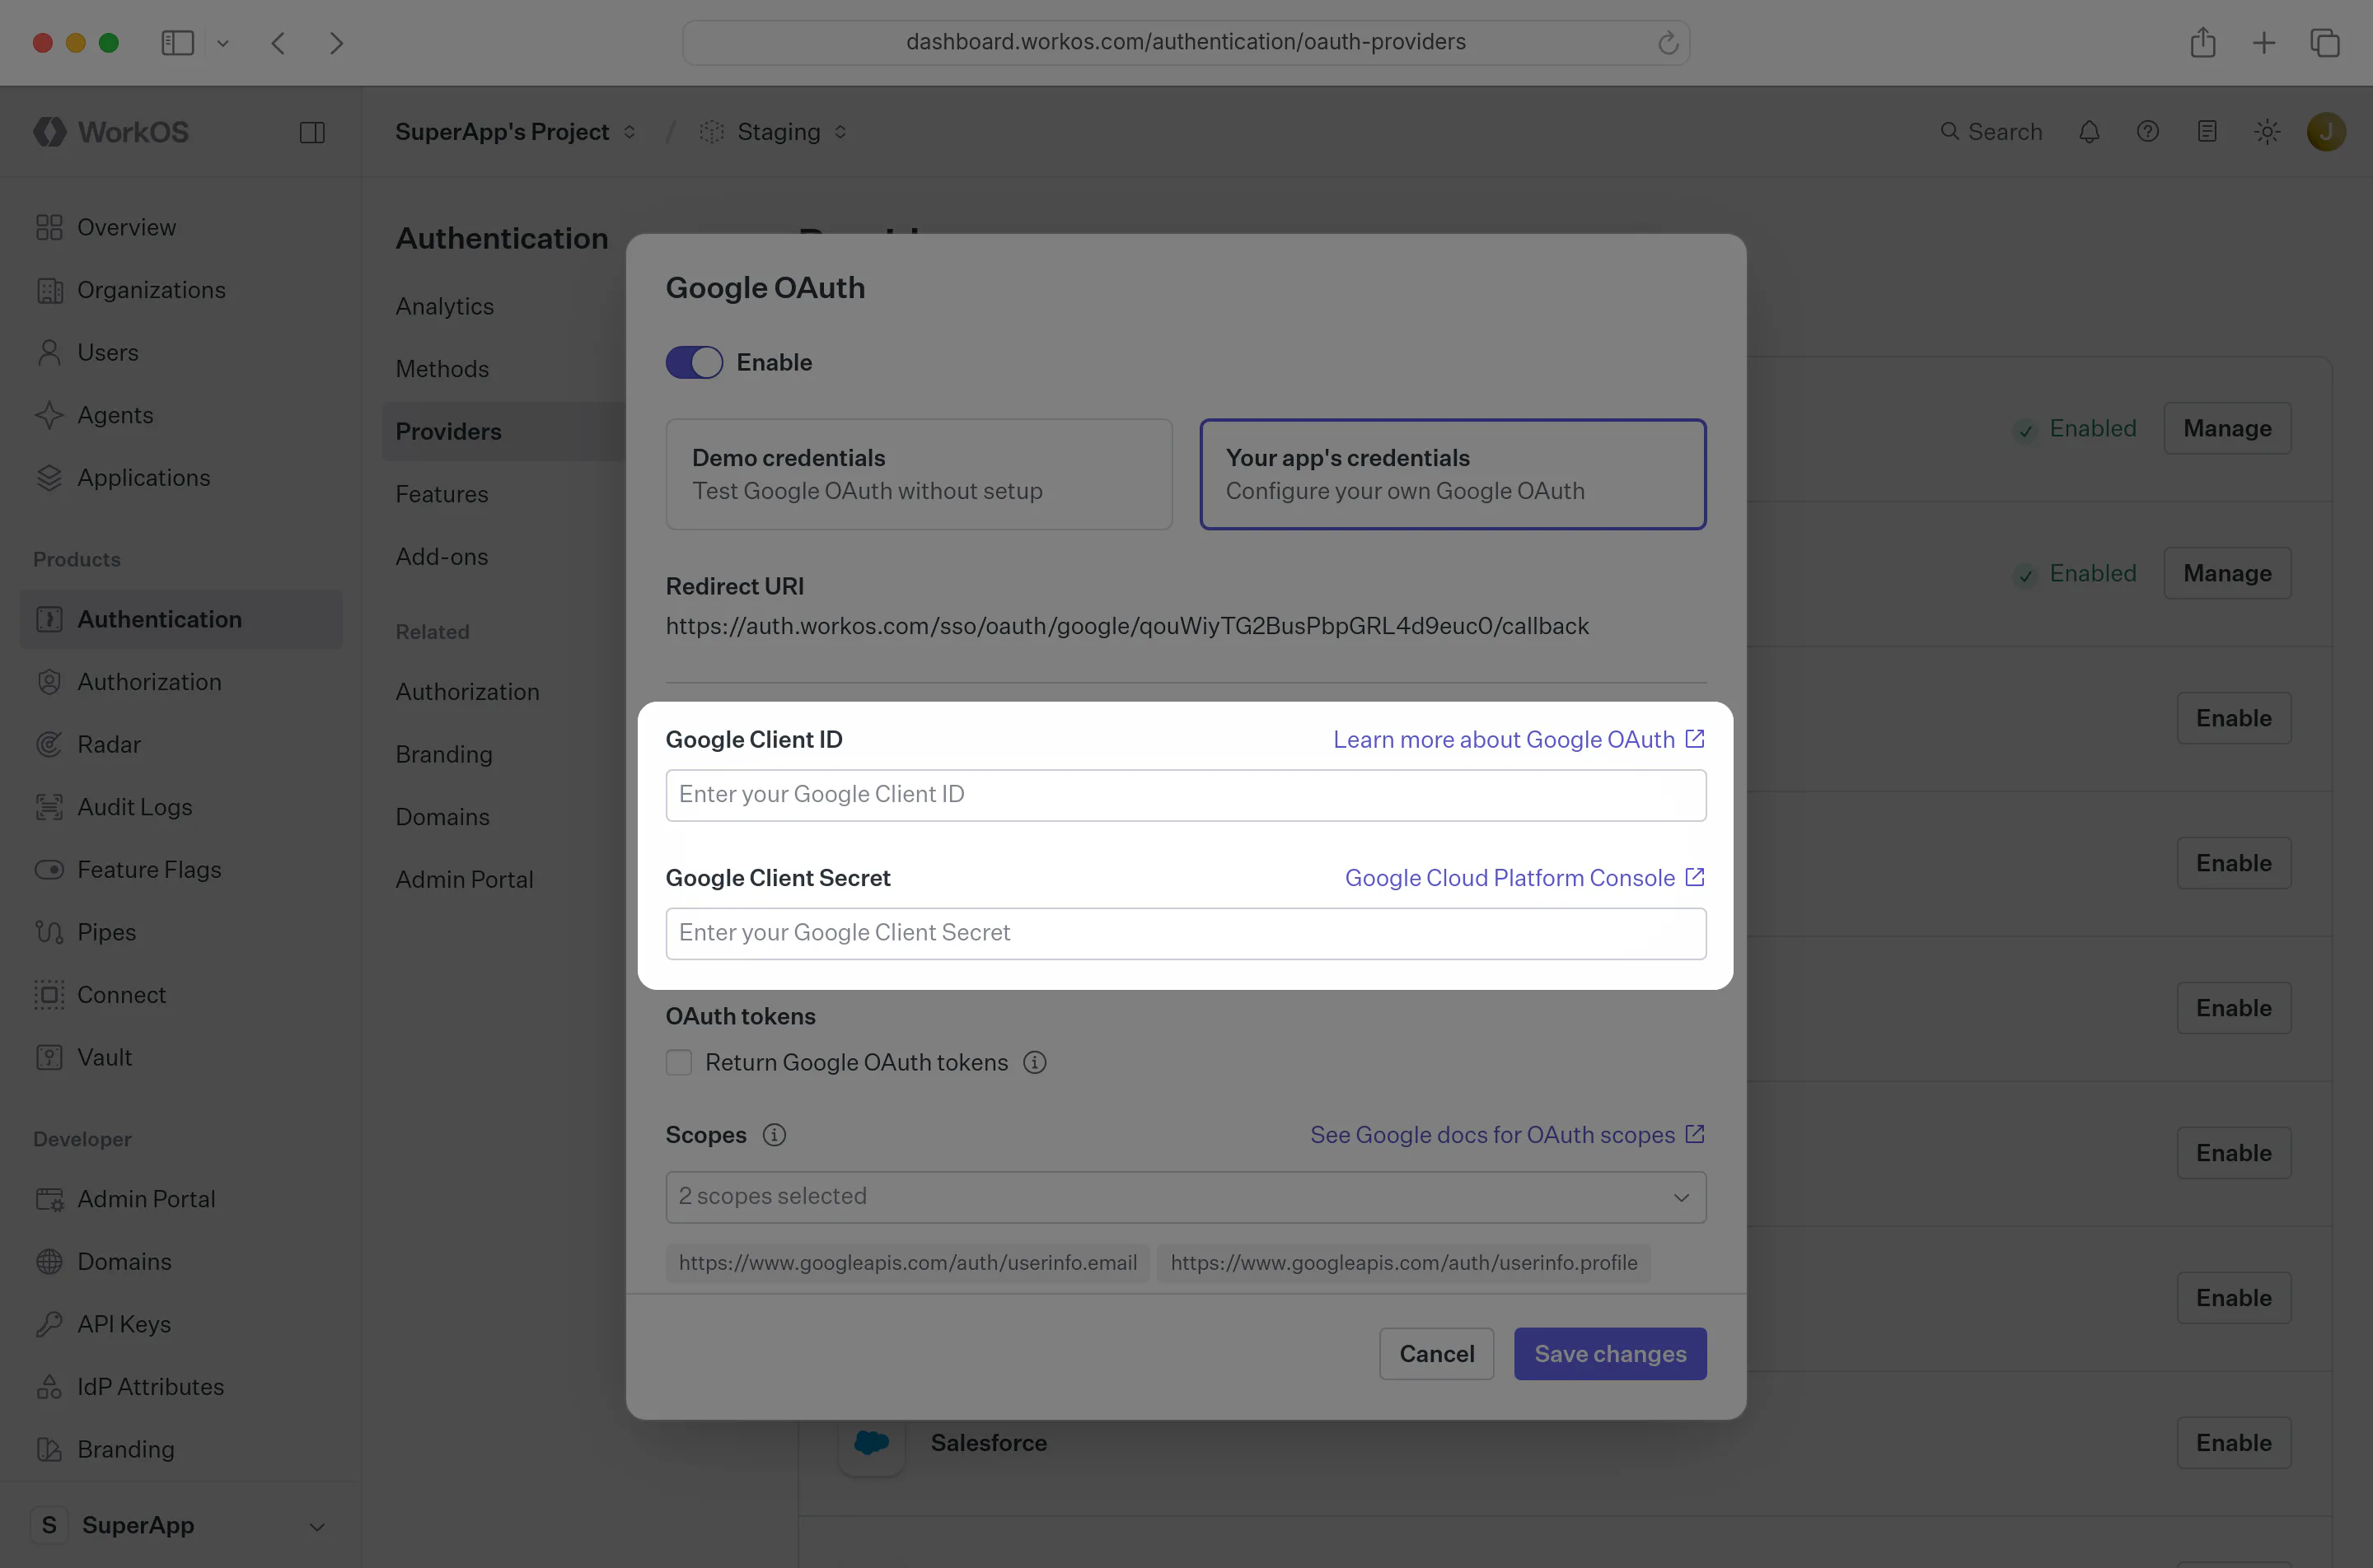Open Connect in the sidebar
The image size is (2373, 1568).
pos(181,995)
